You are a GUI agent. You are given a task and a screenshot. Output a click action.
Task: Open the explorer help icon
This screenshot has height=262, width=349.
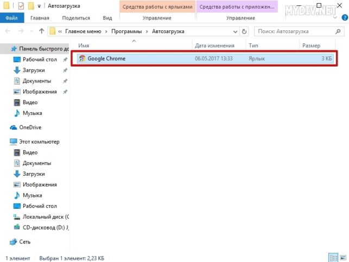(345, 17)
